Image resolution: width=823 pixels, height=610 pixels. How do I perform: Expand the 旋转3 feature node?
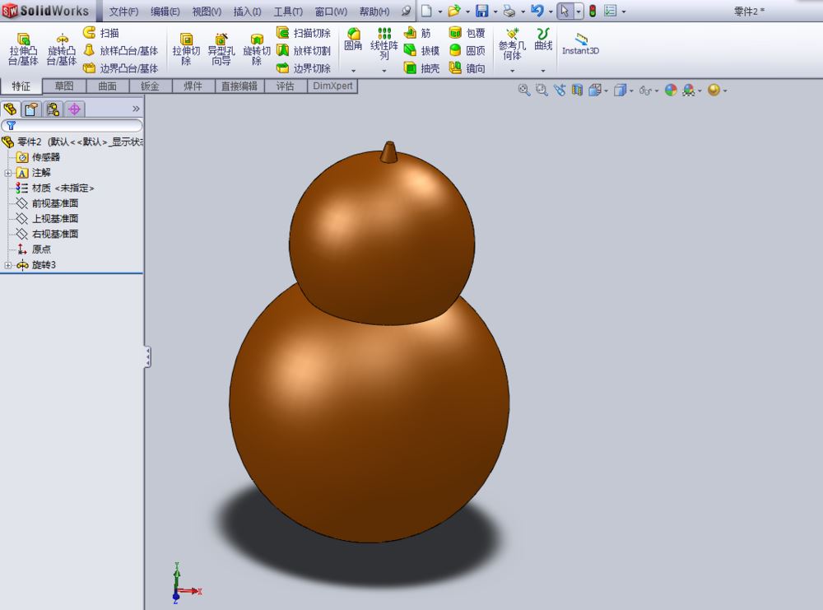coord(8,265)
